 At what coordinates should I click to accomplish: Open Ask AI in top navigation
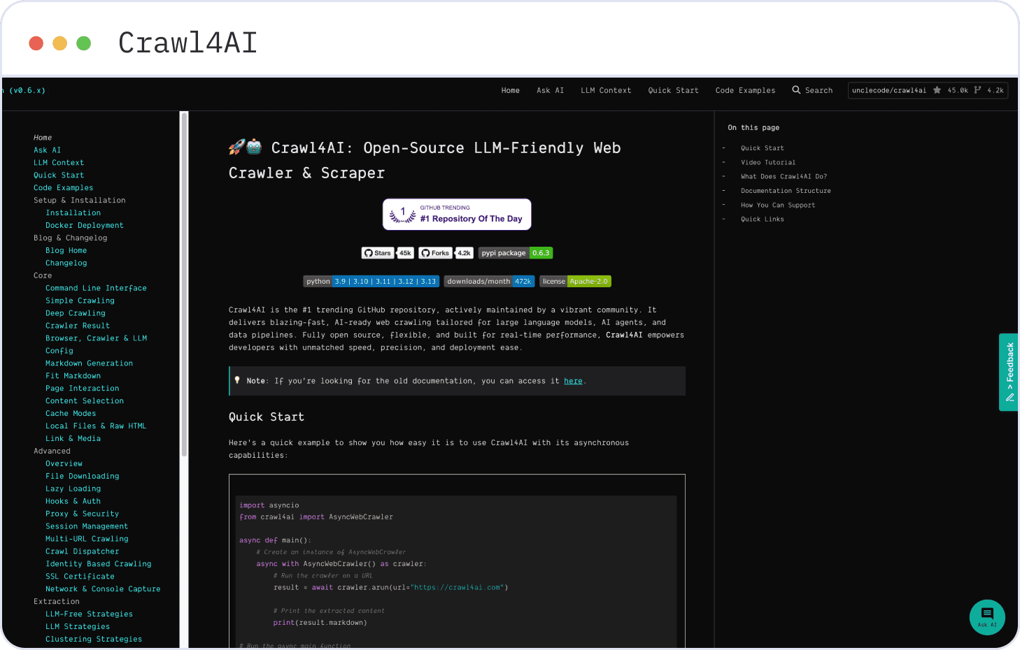(550, 91)
